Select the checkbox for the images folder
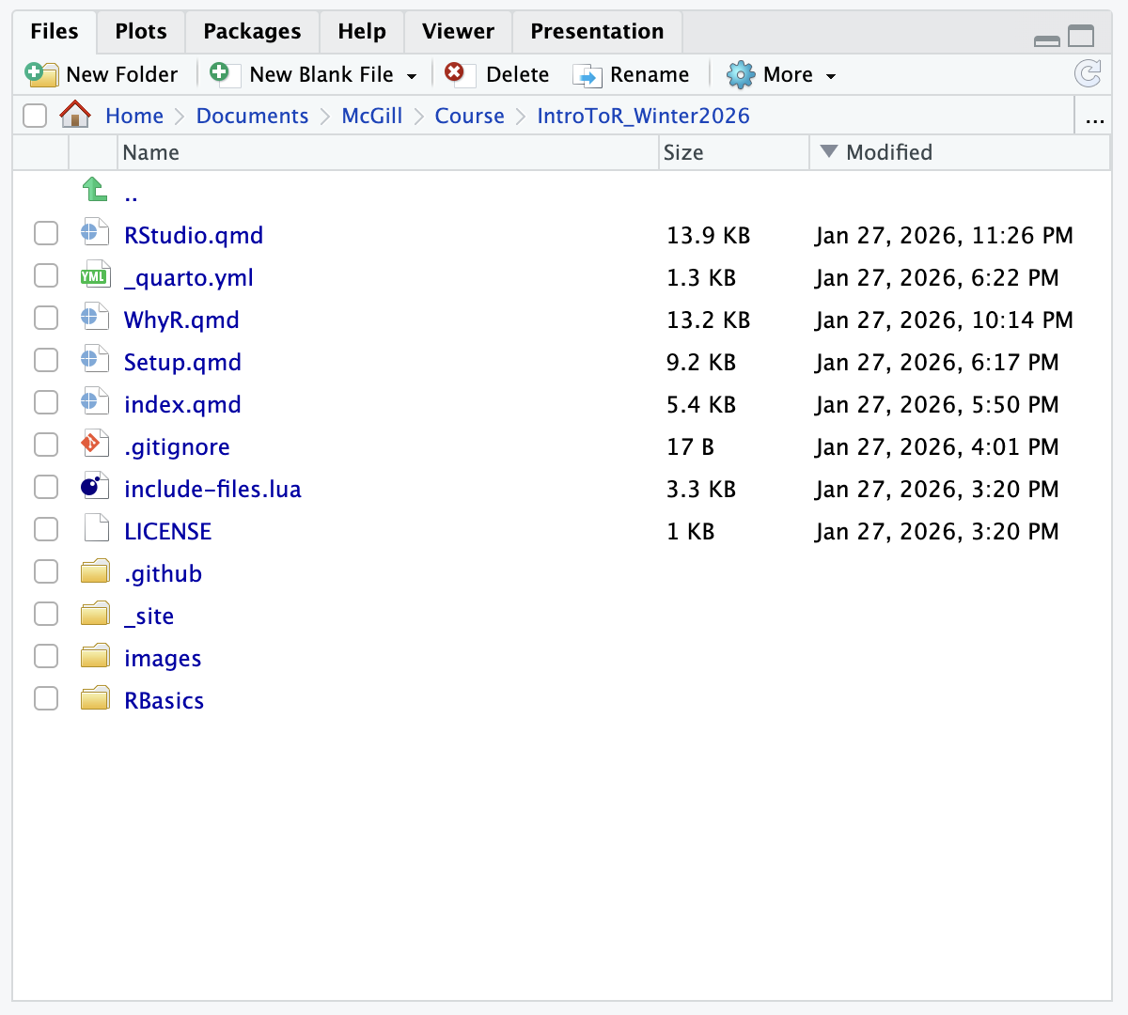Image resolution: width=1128 pixels, height=1015 pixels. pyautogui.click(x=46, y=656)
